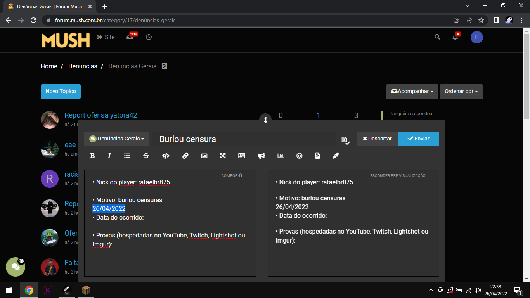Insert a code block
Viewport: 530px width, 298px height.
click(x=166, y=156)
